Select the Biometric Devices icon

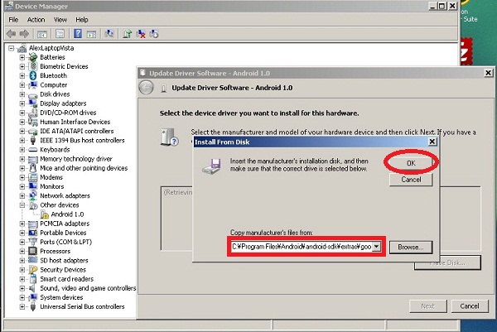click(33, 66)
